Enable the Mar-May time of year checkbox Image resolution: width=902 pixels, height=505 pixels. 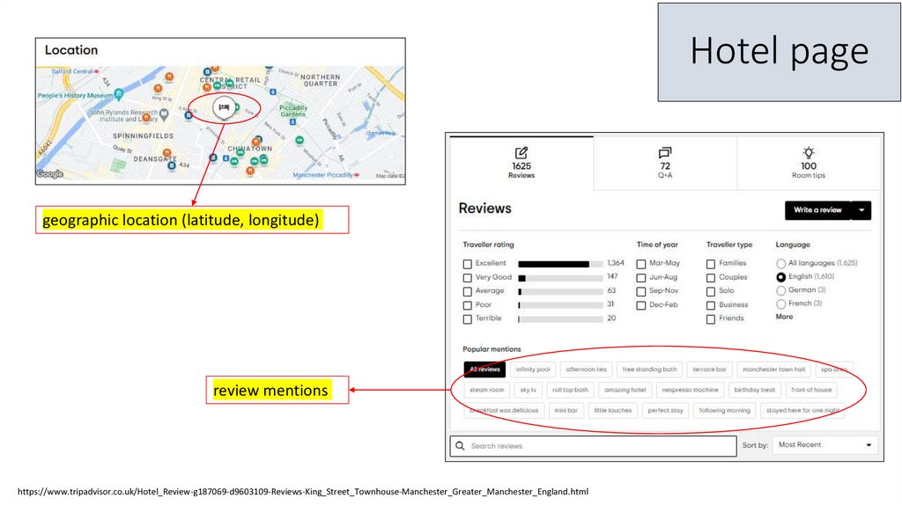pos(641,264)
